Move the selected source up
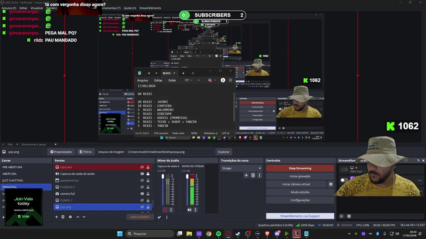 click(x=78, y=217)
